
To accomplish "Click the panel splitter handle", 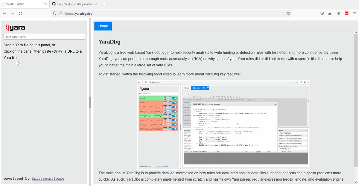I will 89,102.
